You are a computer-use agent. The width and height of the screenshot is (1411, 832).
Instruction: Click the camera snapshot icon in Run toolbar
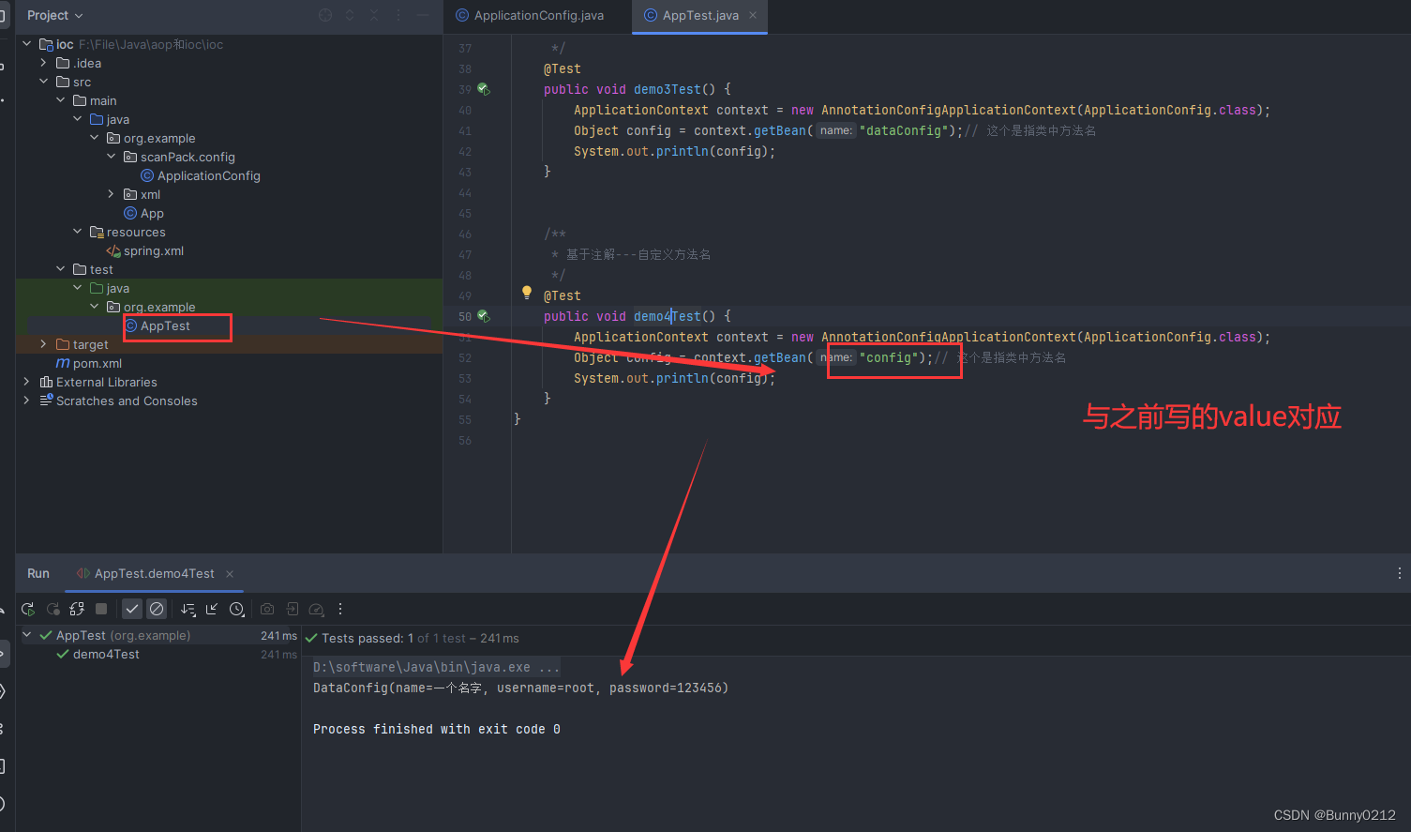click(267, 609)
